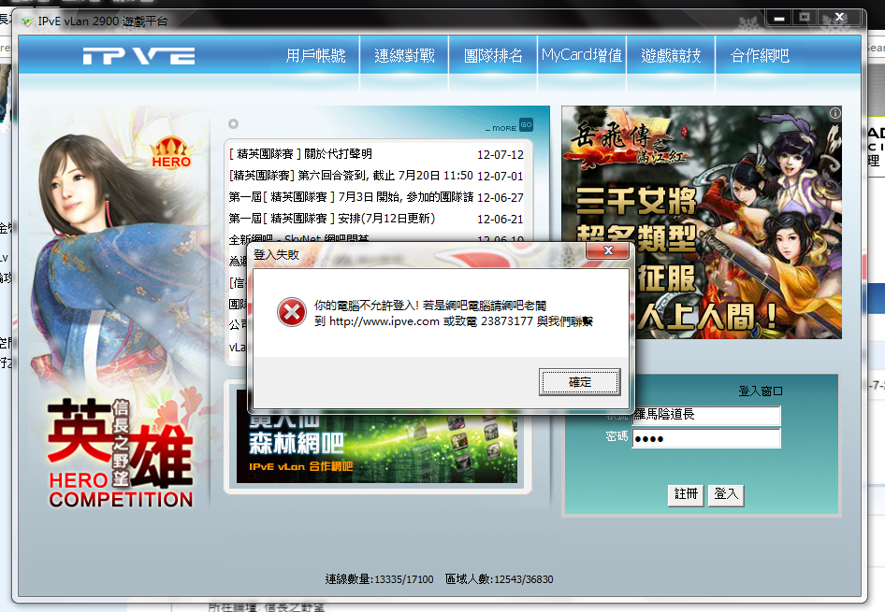Click the 密碼 password field
The width and height of the screenshot is (885, 612).
[706, 438]
